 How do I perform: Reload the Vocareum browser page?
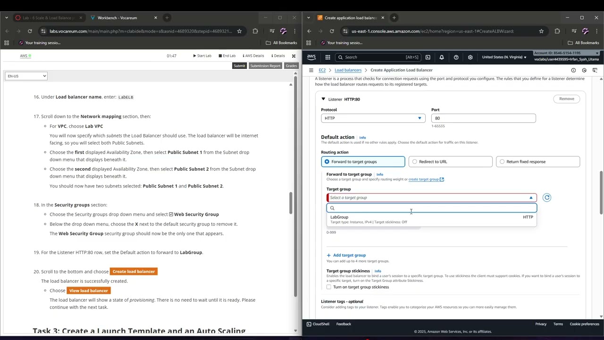(30, 31)
